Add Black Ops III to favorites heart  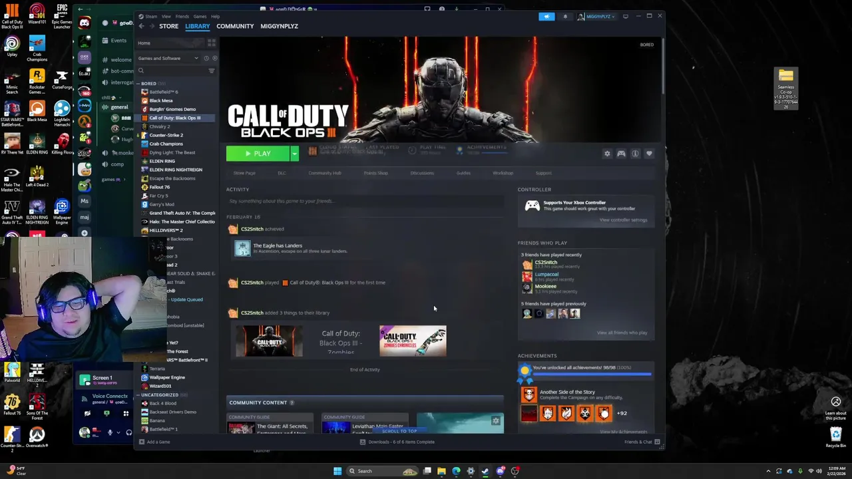(649, 154)
